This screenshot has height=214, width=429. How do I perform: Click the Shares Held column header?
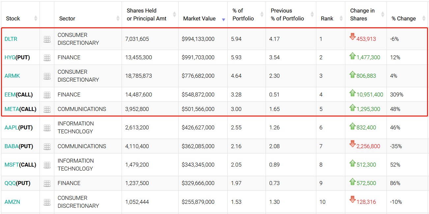pyautogui.click(x=146, y=14)
